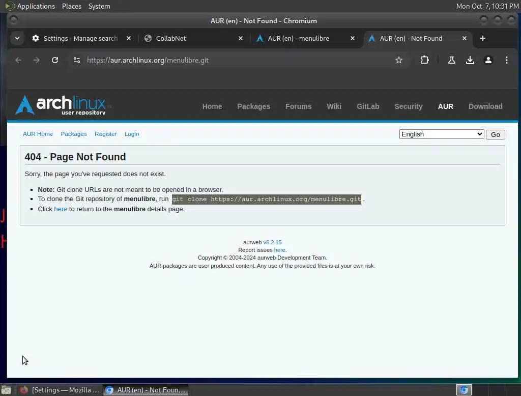Reload the current page

(x=55, y=60)
